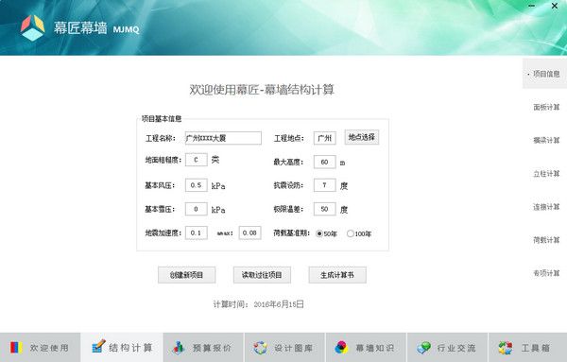Click the 工具箱 tab's puzzle piece icon
This screenshot has width=567, height=362.
pos(506,348)
